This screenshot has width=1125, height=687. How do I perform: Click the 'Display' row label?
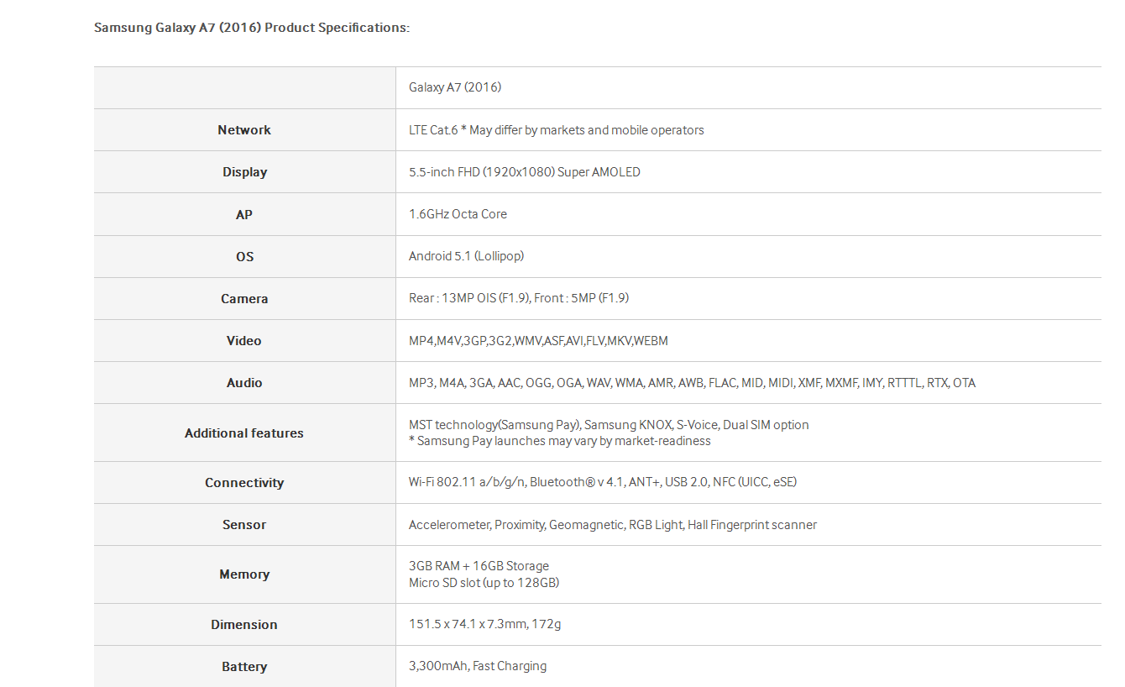pyautogui.click(x=244, y=172)
